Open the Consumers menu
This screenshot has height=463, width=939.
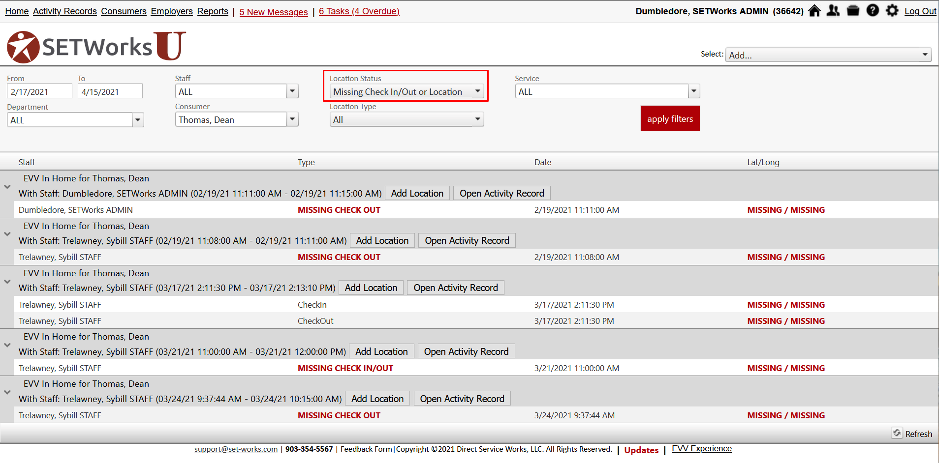point(124,11)
